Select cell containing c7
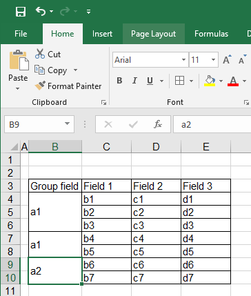The width and height of the screenshot is (251, 296). [156, 277]
